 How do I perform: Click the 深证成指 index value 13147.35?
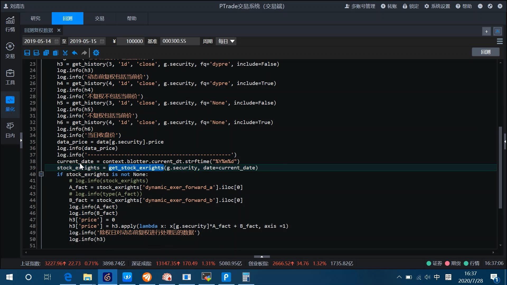pos(166,263)
